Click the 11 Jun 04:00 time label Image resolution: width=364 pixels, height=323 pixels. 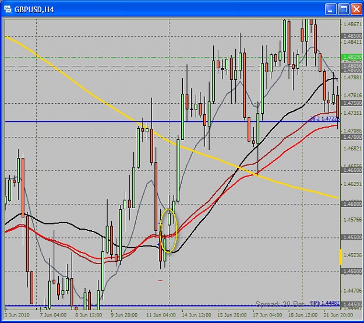click(161, 315)
